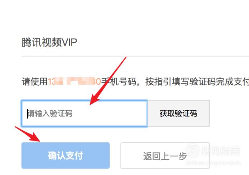Click the 请输入验证码 placeholder text
The image size is (249, 175).
[50, 113]
